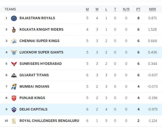Sort table by M column header

click(87, 9)
